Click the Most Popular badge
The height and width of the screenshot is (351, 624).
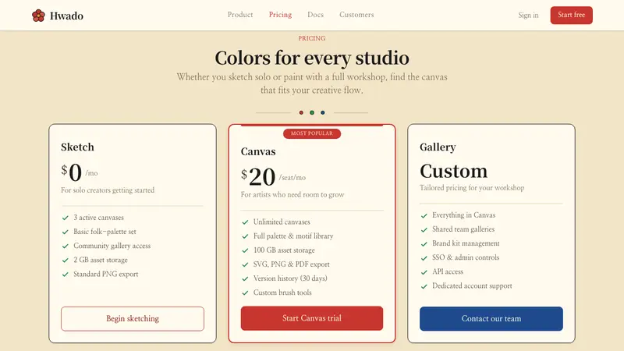pyautogui.click(x=312, y=133)
